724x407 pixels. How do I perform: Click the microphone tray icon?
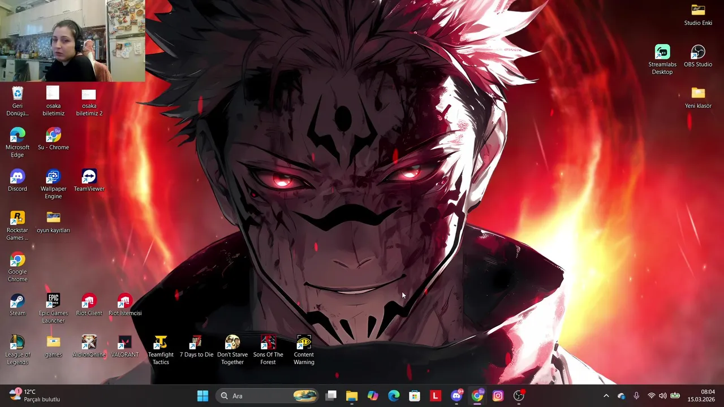click(636, 396)
